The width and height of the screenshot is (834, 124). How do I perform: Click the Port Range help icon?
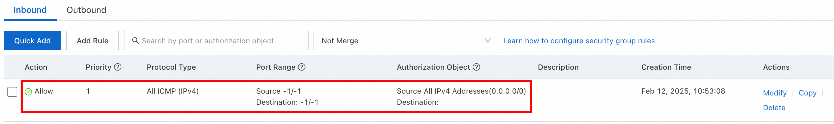click(302, 67)
